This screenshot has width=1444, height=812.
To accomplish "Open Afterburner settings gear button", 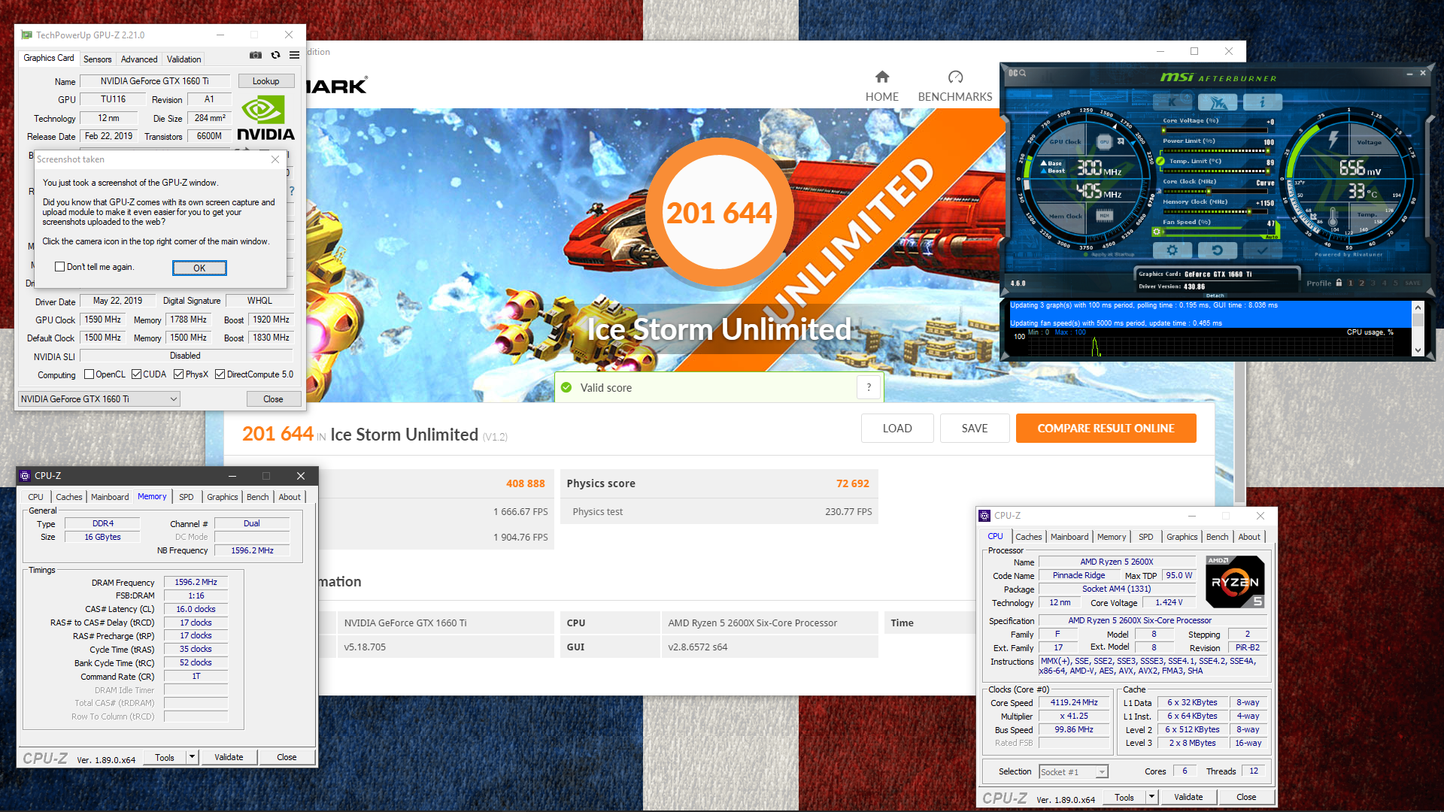I will click(x=1172, y=250).
